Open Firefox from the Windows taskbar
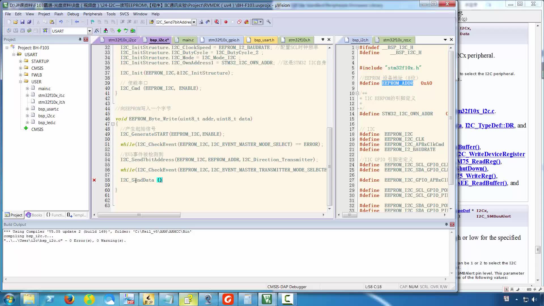The image size is (544, 306). pyautogui.click(x=69, y=299)
